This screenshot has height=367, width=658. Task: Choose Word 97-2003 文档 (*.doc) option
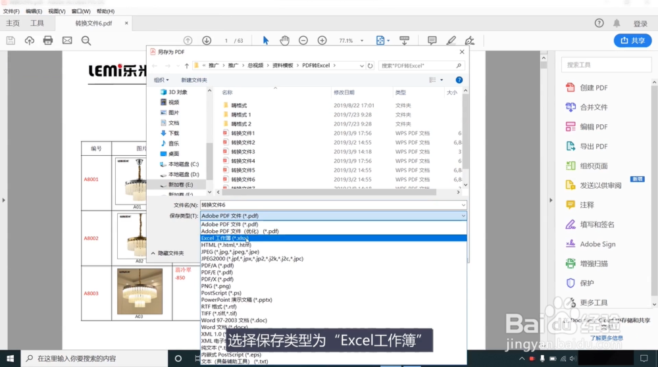click(x=334, y=320)
